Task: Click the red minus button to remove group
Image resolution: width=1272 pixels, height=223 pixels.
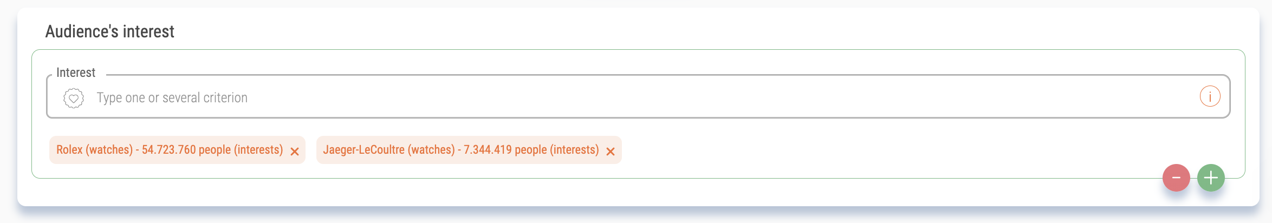Action: click(x=1176, y=178)
